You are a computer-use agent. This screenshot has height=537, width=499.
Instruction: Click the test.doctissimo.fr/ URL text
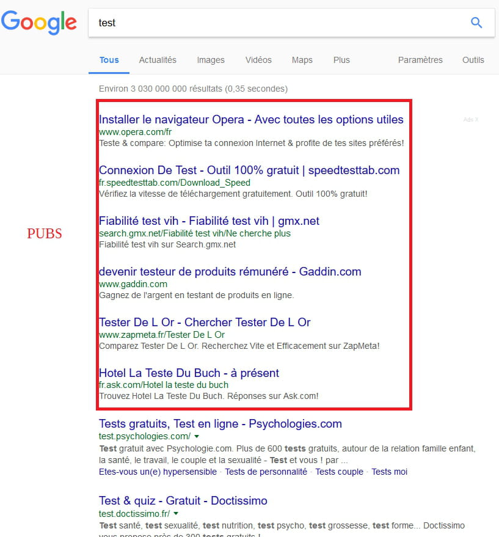tap(134, 513)
